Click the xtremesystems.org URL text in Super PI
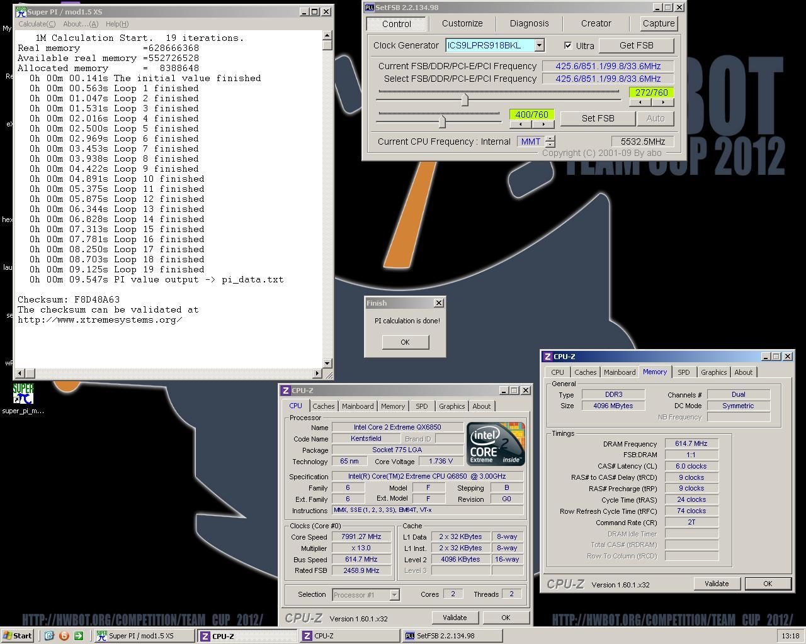Screen dimensions: 806x644 click(x=100, y=319)
